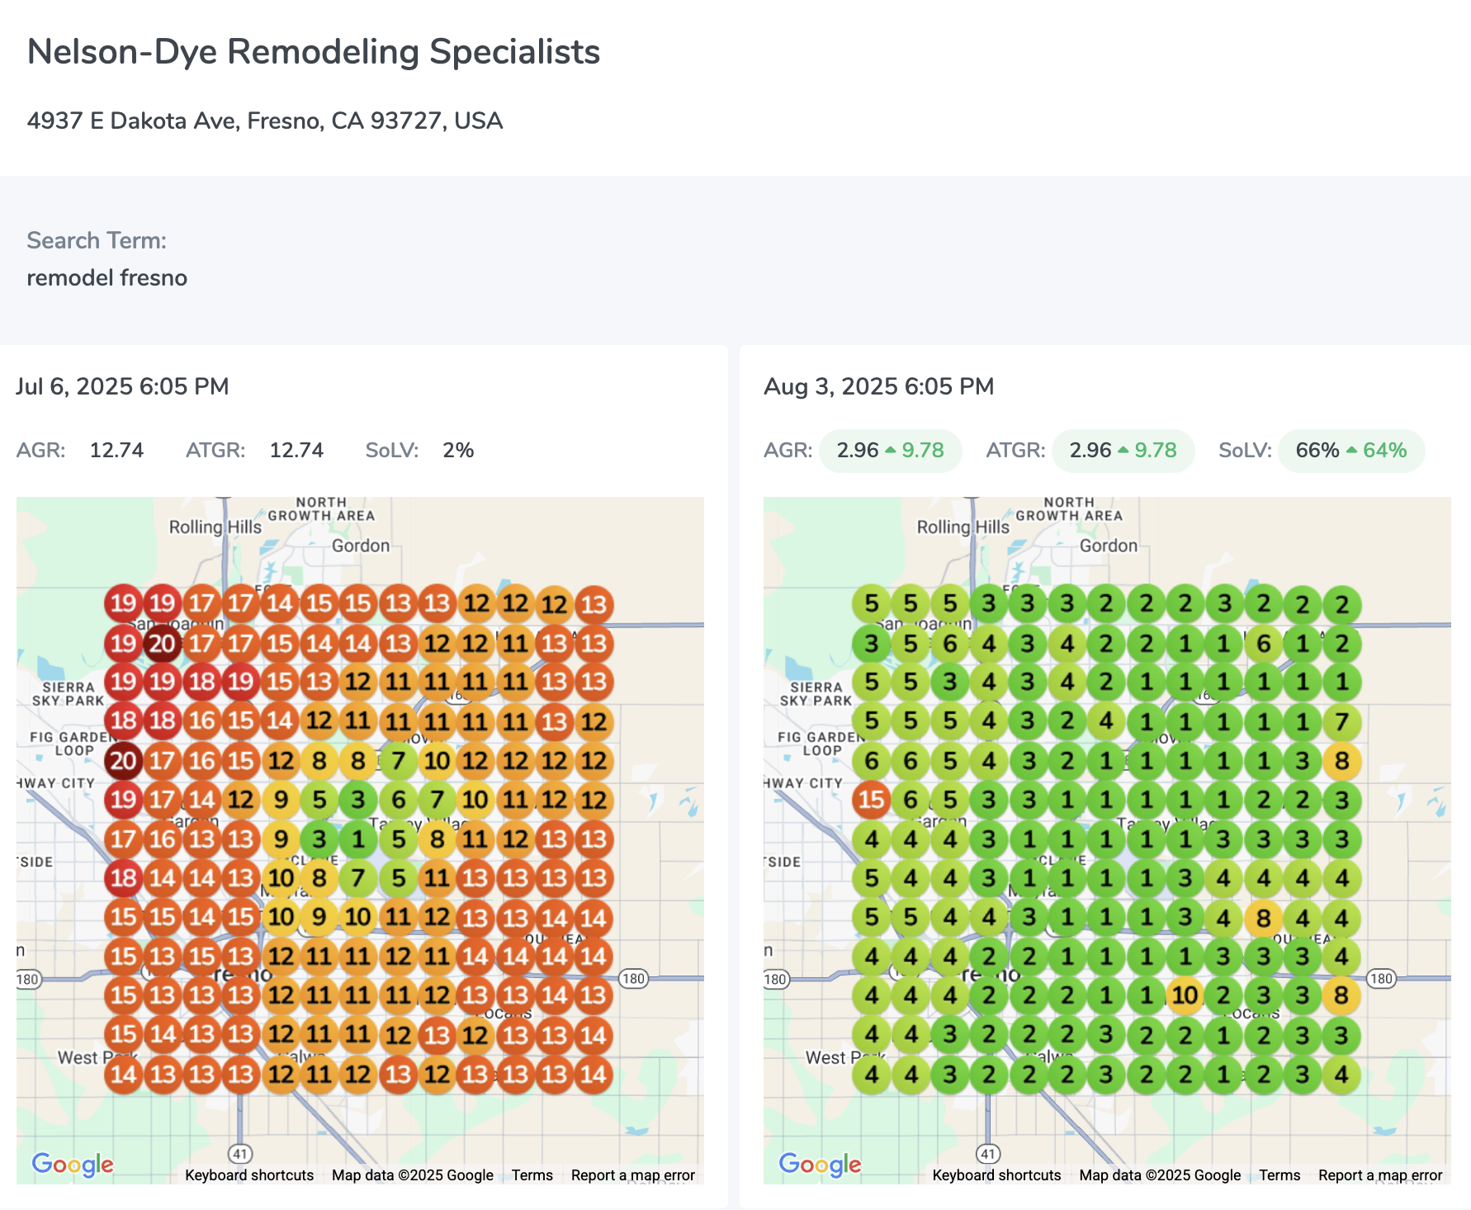Click the Google logo on the July map

pos(74,1165)
